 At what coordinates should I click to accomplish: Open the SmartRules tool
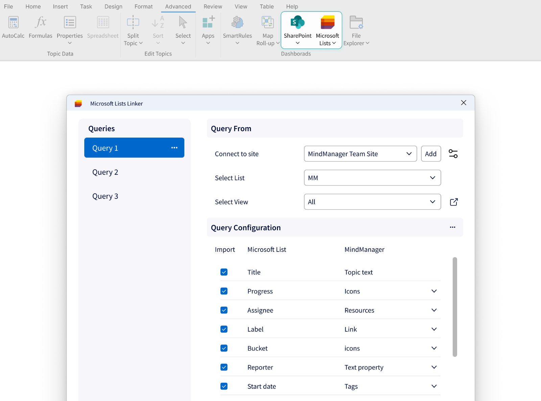coord(237,29)
